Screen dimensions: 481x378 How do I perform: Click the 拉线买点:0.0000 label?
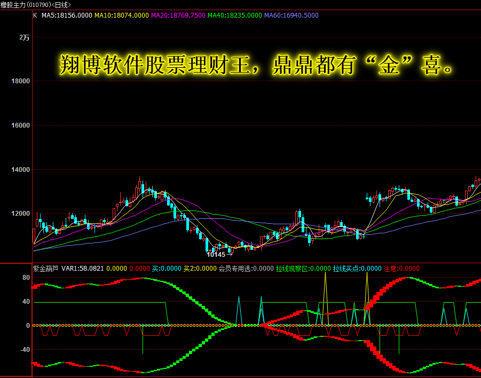(357, 269)
